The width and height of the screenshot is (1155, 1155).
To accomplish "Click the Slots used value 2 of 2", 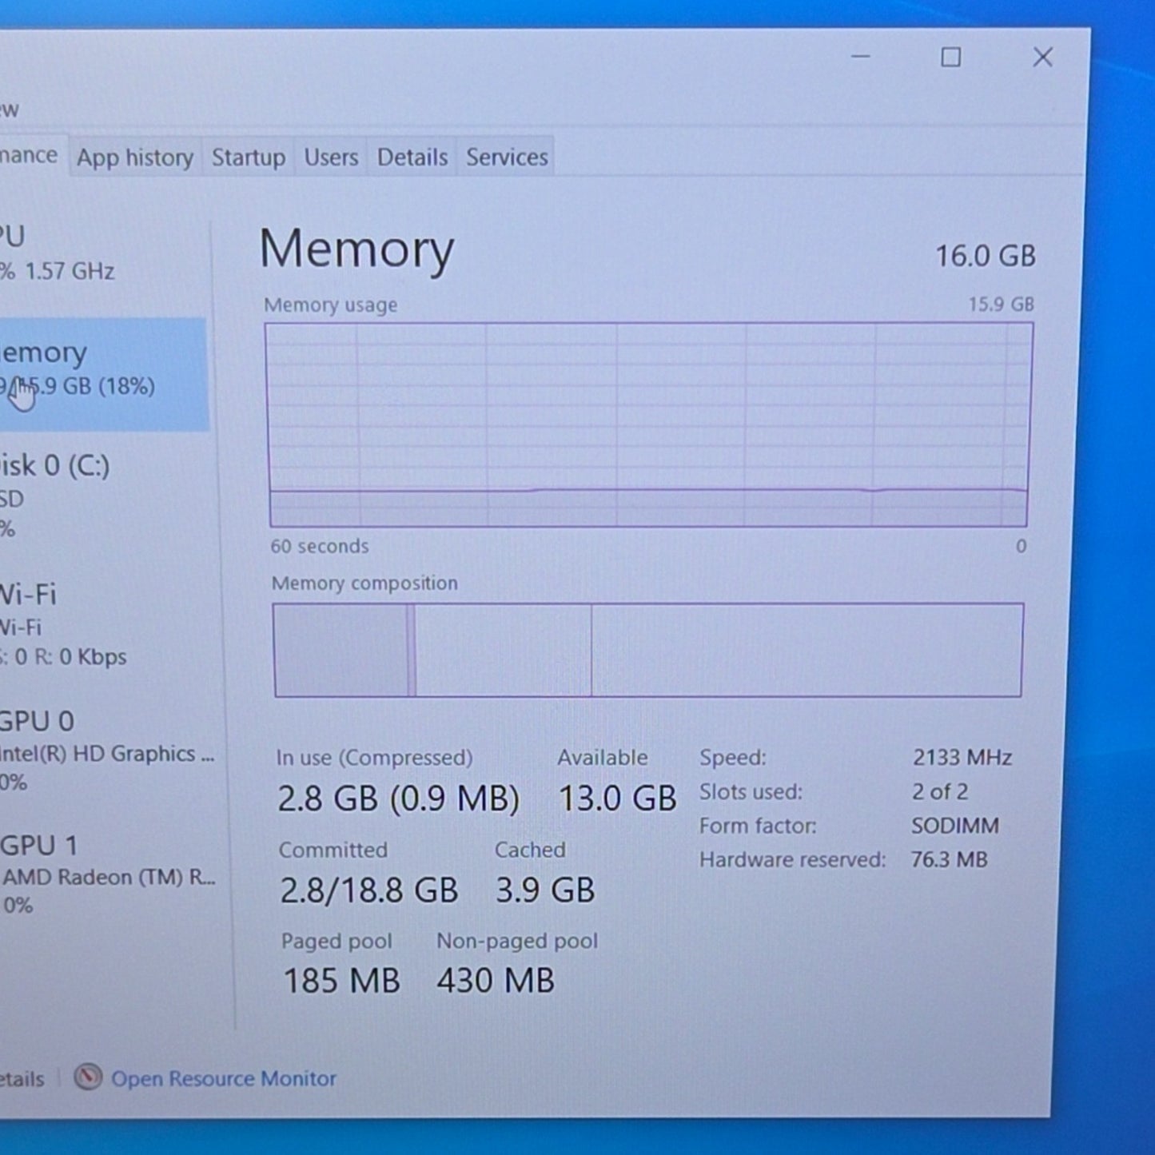I will 940,791.
